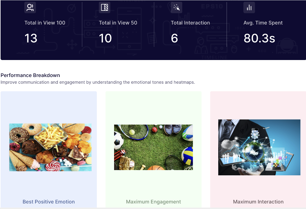Select the average time spent value 80.3s
This screenshot has width=306, height=209.
point(259,38)
